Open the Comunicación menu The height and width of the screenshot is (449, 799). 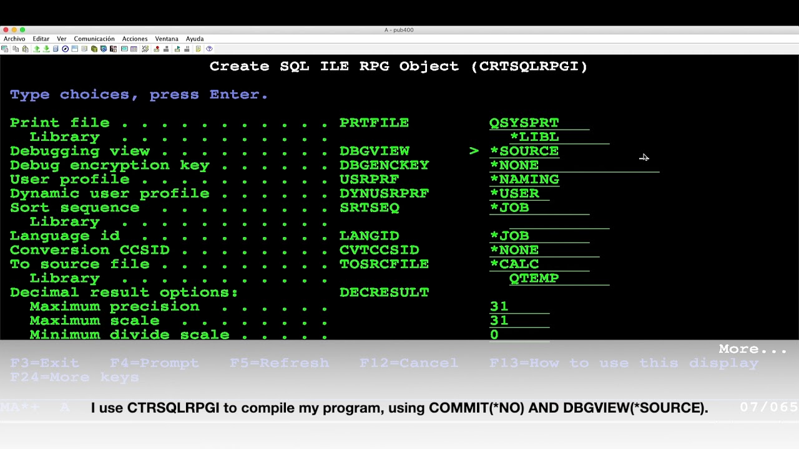tap(94, 39)
